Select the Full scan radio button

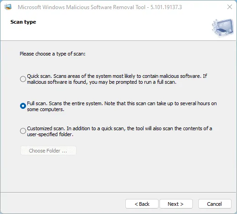[23, 106]
